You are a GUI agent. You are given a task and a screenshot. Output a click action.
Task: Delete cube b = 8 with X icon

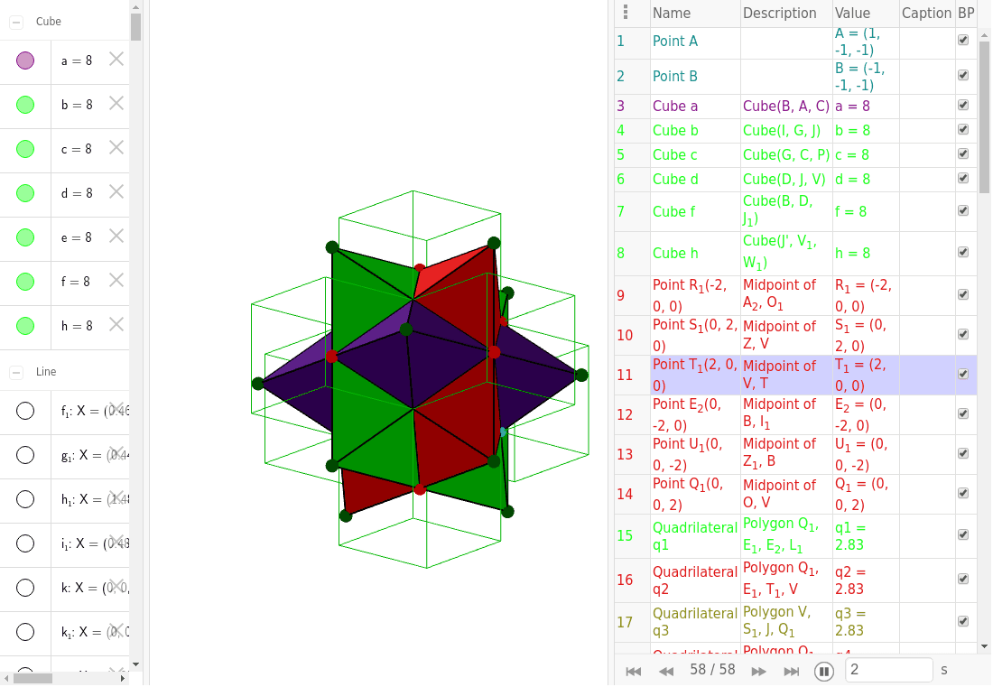pos(116,103)
